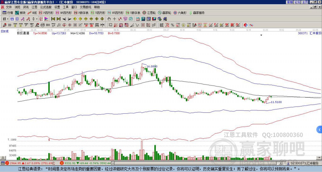Open the 帮助 menu
322x172 pixels.
pyautogui.click(x=97, y=7)
